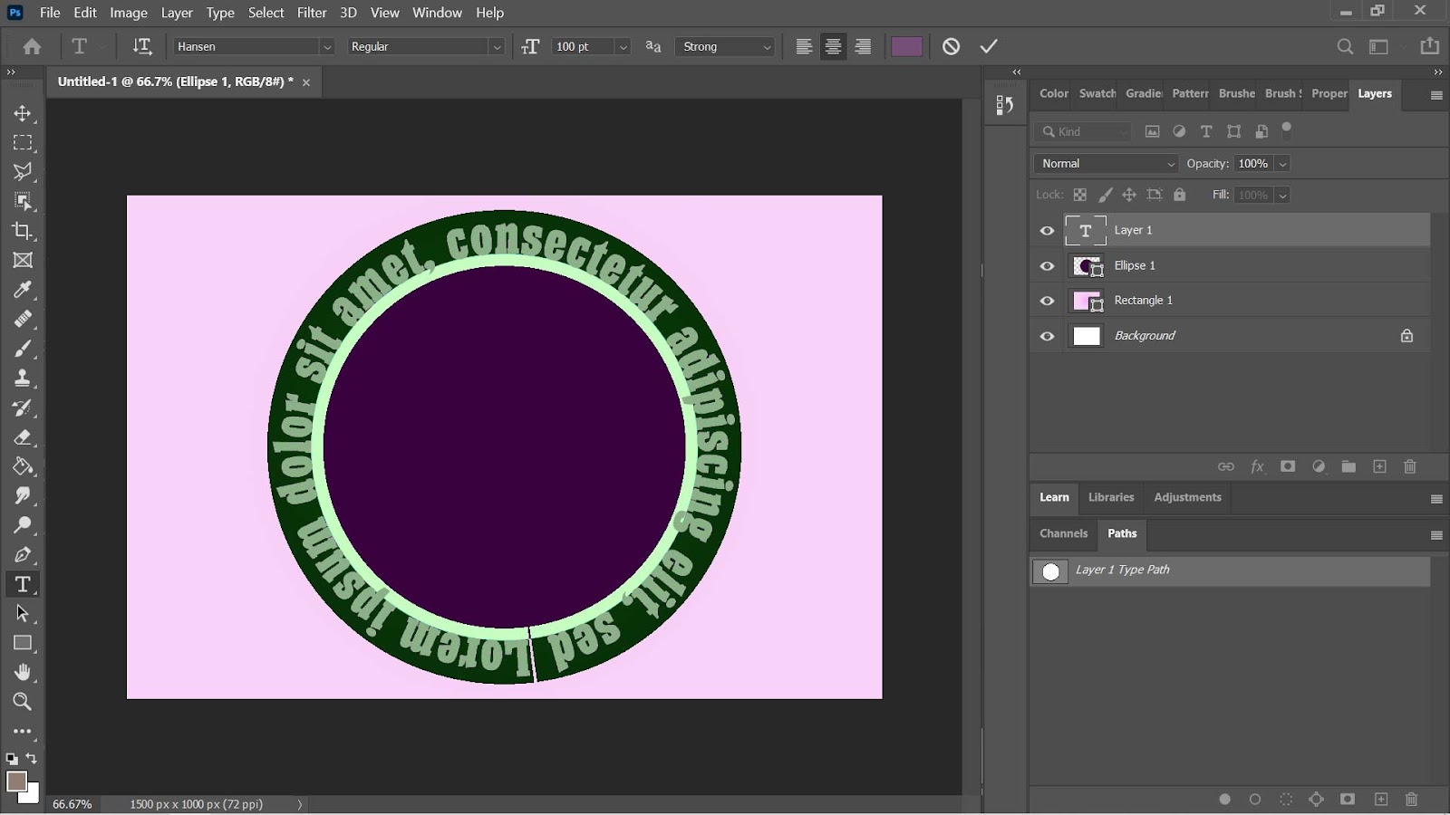Open the Hansen font family dropdown
This screenshot has height=815, width=1450.
[327, 47]
